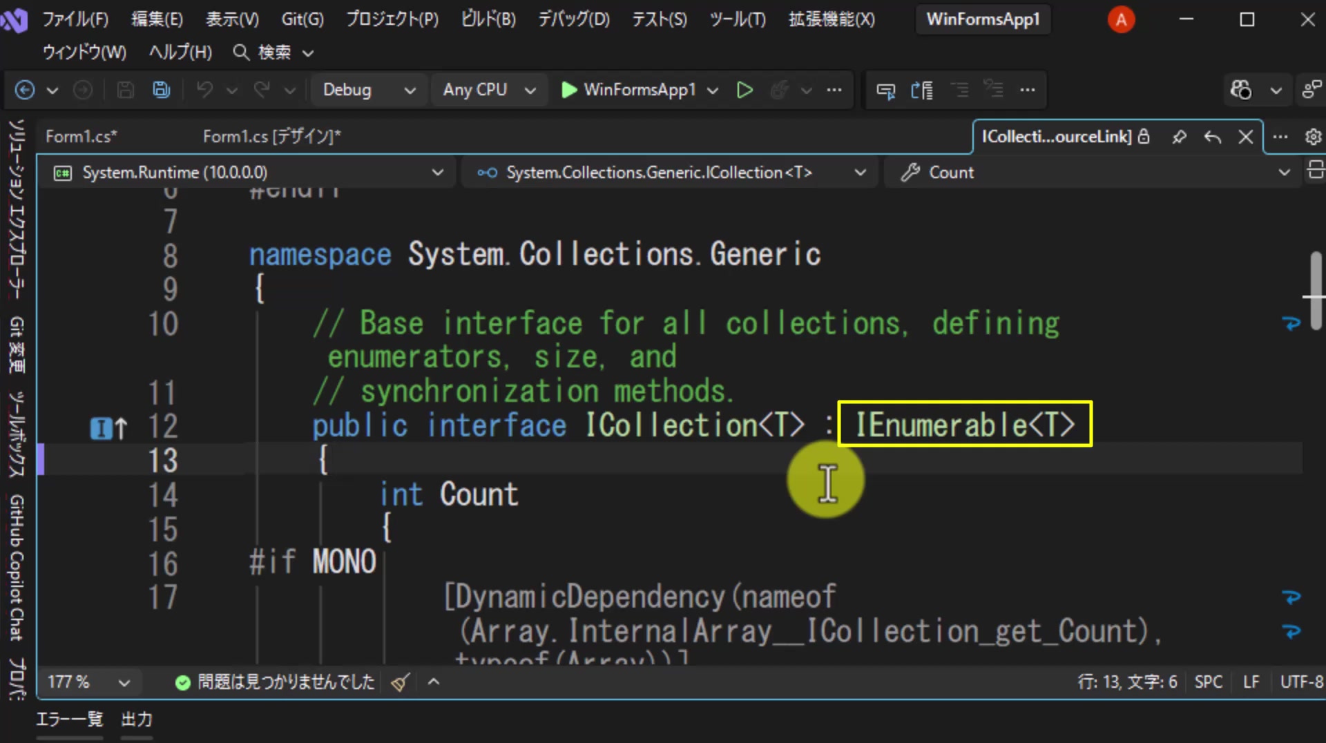Switch to Form1.cs [デザイン]* tab
Screen dimensions: 1326x743
(x=272, y=137)
